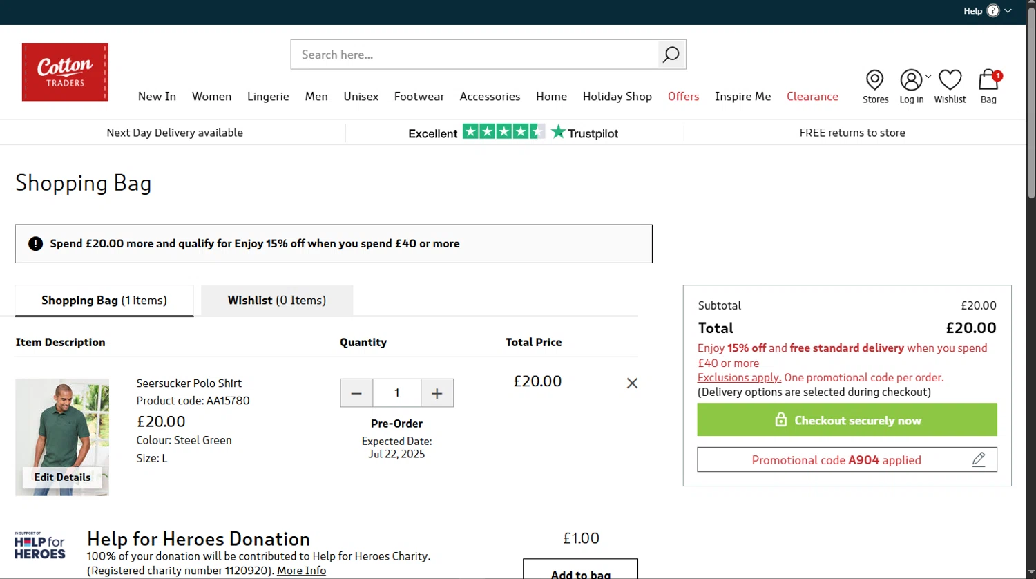Screen dimensions: 1036x579
Task: Click Promotional code A904 applied box
Action: coord(847,460)
